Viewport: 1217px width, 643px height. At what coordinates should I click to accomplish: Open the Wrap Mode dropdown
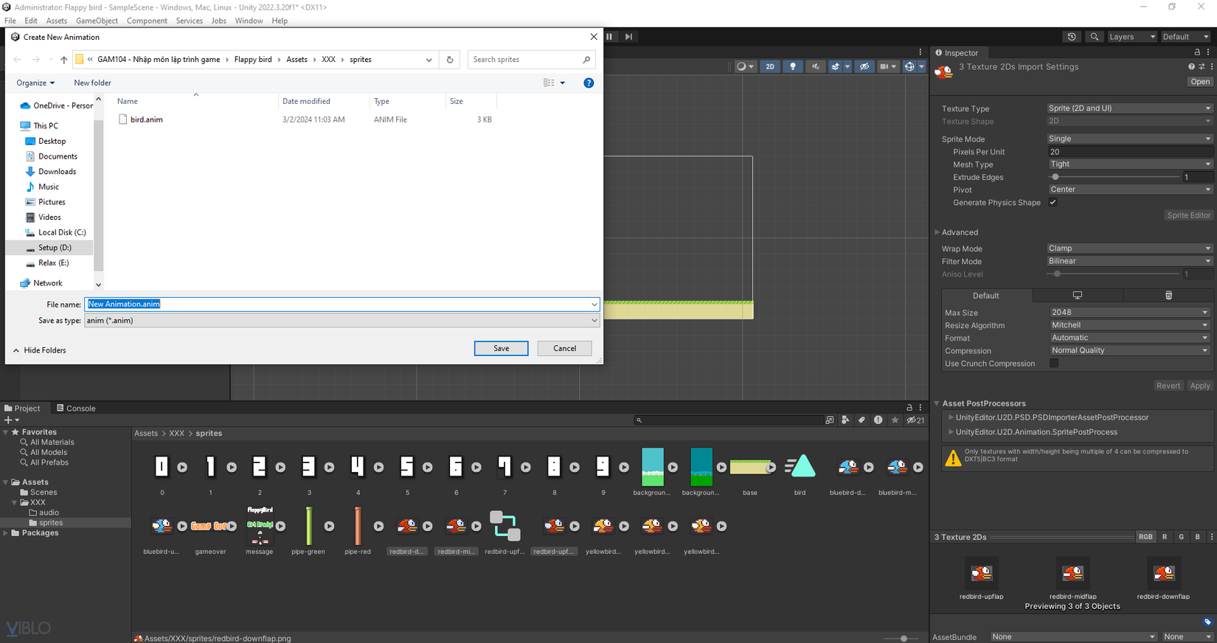coord(1129,248)
